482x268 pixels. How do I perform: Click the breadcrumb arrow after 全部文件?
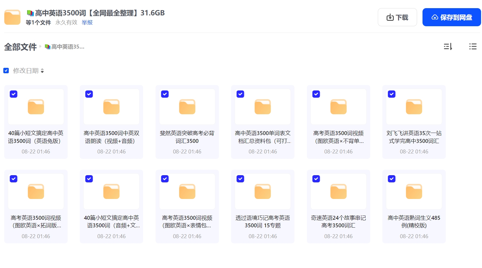click(x=40, y=46)
